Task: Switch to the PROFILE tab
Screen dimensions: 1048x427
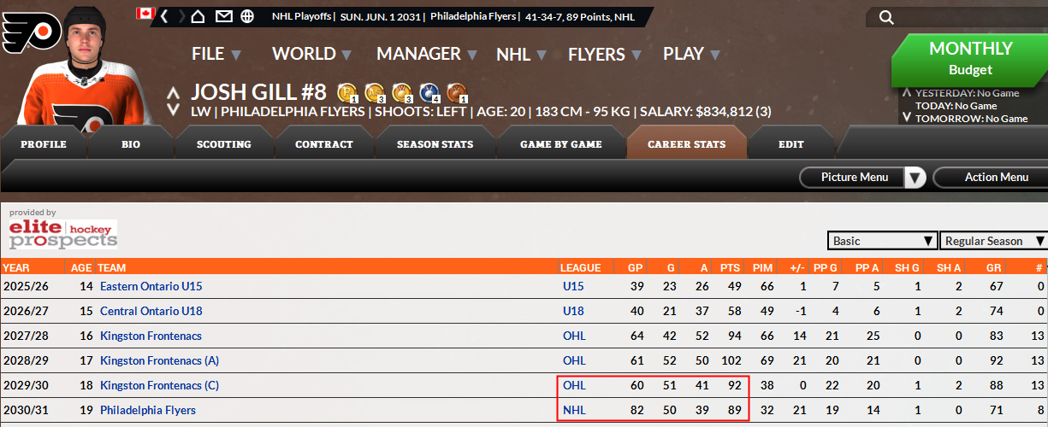Action: coord(44,144)
